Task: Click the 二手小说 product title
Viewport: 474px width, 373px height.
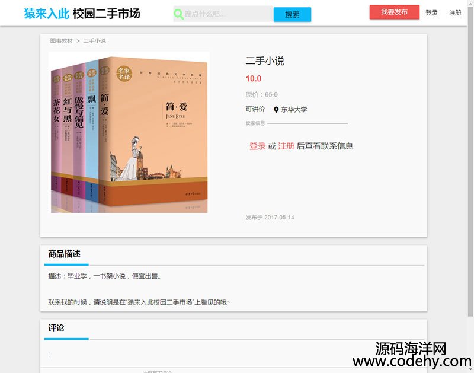Action: [x=265, y=61]
